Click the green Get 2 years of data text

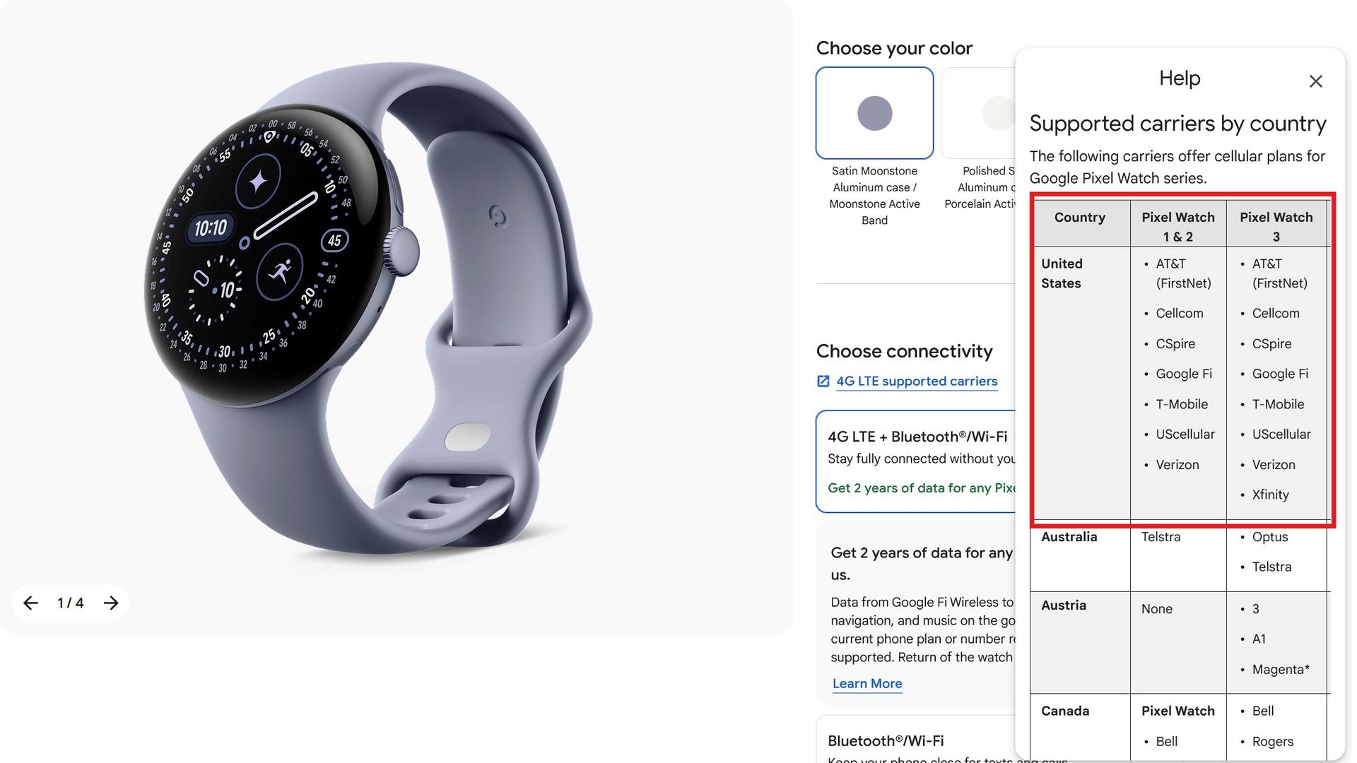[922, 488]
